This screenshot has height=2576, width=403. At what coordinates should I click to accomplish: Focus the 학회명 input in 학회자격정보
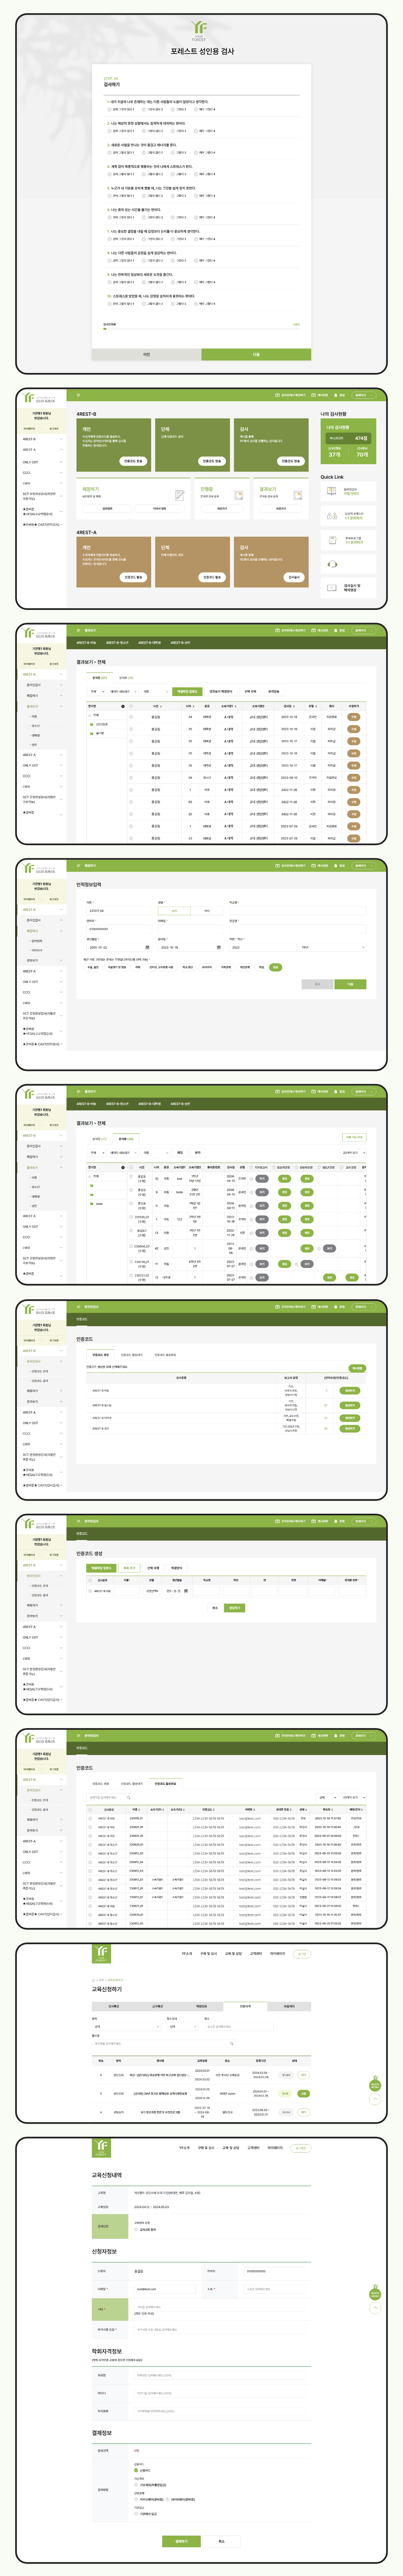[x=220, y=2375]
